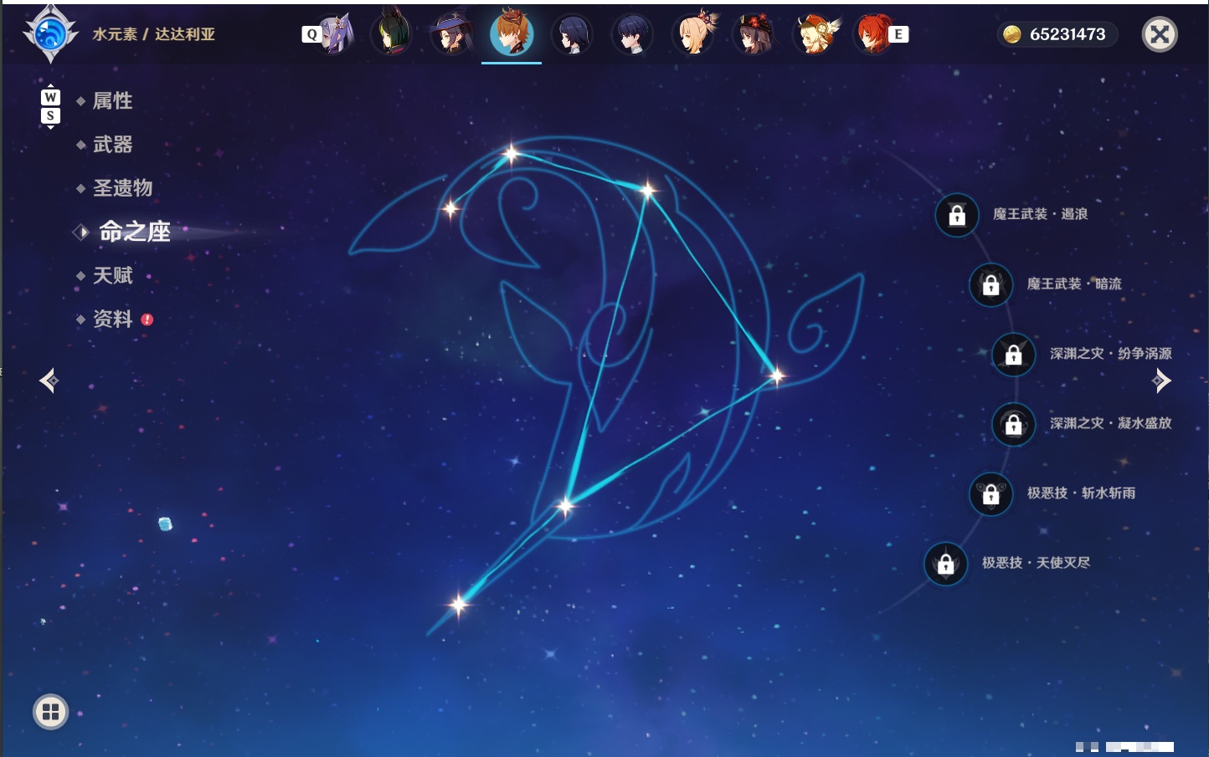Viewport: 1209px width, 757px height.
Task: Close the character screen with X button
Action: coord(1160,34)
